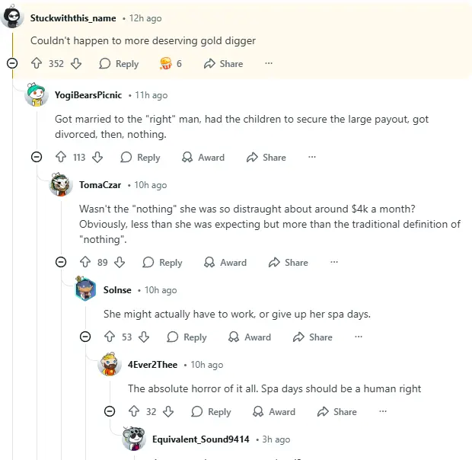Upvote Solnse's spa days comment
The width and height of the screenshot is (472, 460).
pos(110,337)
